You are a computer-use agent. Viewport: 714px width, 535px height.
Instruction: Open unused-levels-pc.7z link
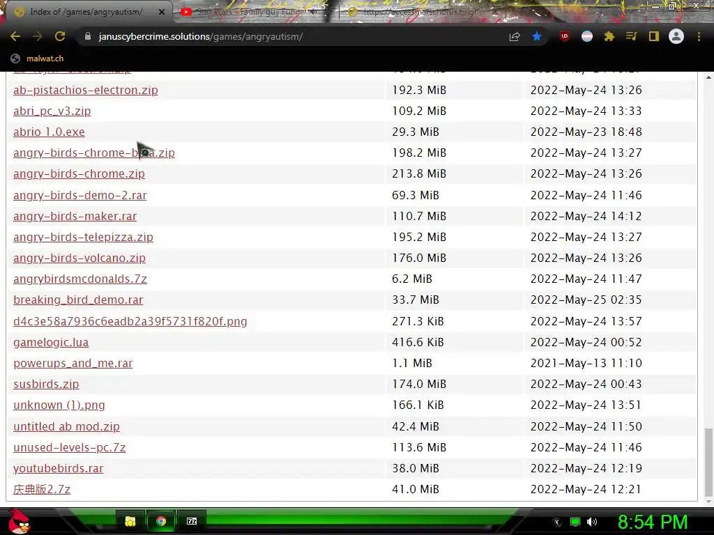point(69,447)
